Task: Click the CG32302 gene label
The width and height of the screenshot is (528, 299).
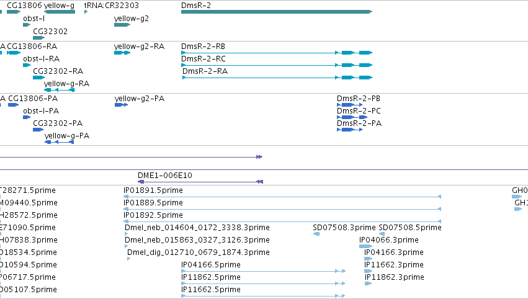Action: pos(50,31)
